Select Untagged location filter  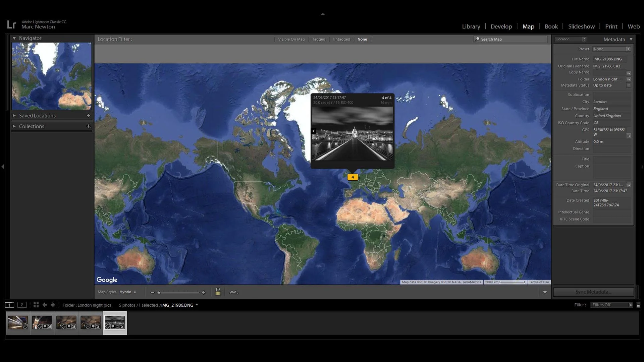pyautogui.click(x=341, y=39)
